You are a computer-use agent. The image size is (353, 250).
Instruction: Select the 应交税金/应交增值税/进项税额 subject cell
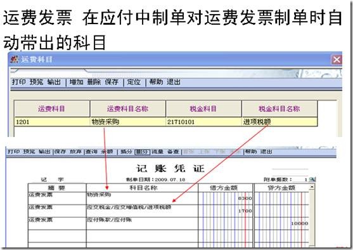(142, 211)
